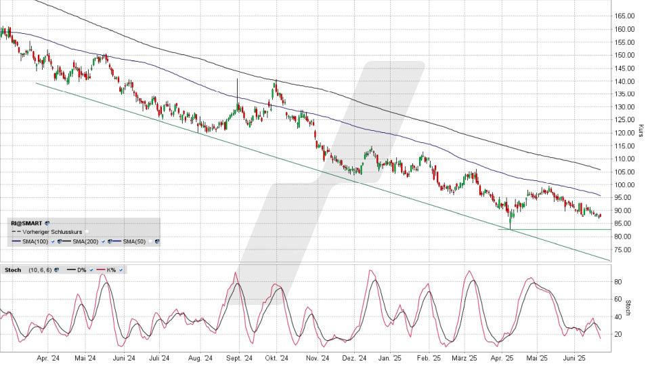Click the Sept. '24 date label
650x366 pixels.
[240, 358]
